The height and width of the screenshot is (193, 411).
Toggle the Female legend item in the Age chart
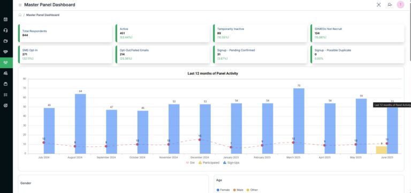pos(223,190)
